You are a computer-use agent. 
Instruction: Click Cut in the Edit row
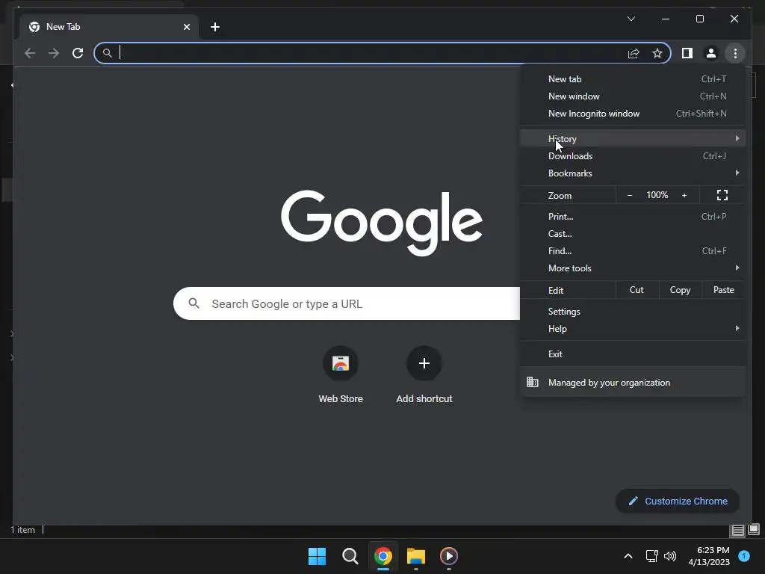tap(637, 290)
